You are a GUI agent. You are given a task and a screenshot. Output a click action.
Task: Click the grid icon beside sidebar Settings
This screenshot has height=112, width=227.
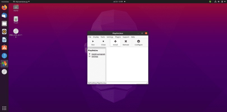[90, 56]
